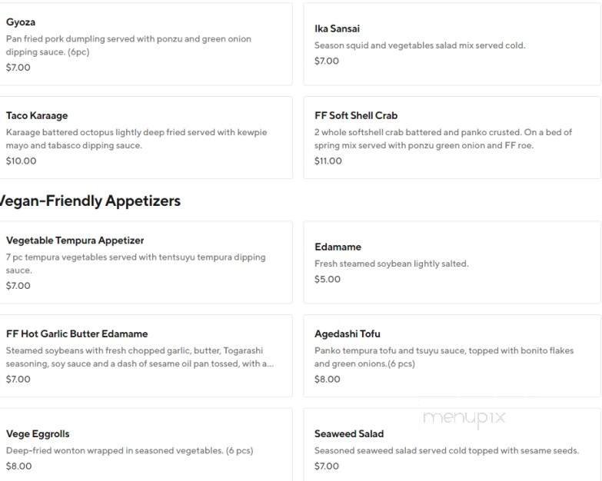Click the $5.00 Edamame price
Viewport: 602px width, 481px height.
(x=328, y=280)
